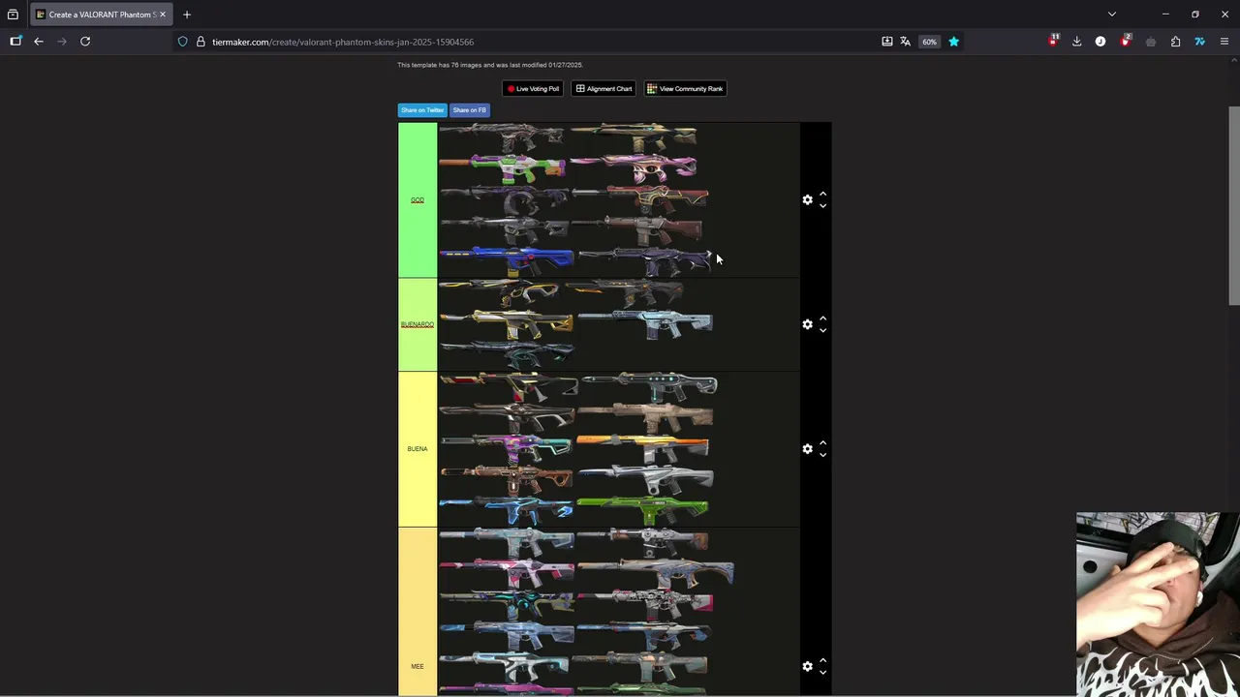Select the MEE tier label
The width and height of the screenshot is (1240, 697).
click(418, 666)
